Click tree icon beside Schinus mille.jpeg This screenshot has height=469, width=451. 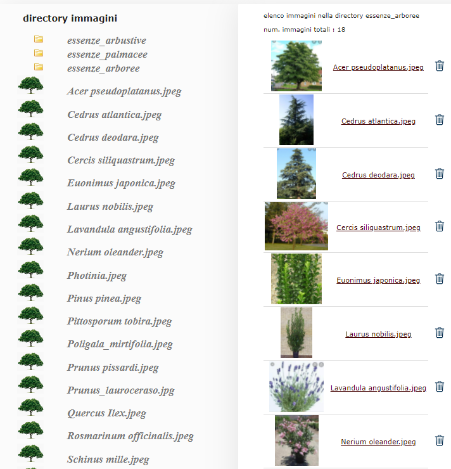(30, 453)
